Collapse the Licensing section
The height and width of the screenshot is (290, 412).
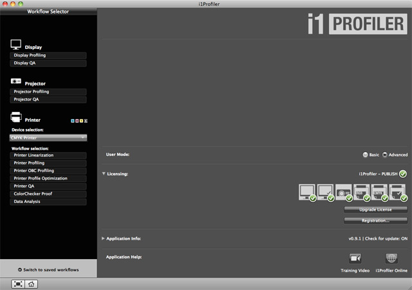tap(104, 174)
